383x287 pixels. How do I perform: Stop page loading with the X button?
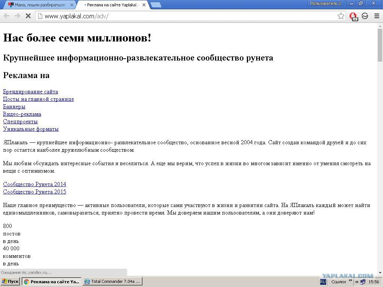pyautogui.click(x=28, y=16)
